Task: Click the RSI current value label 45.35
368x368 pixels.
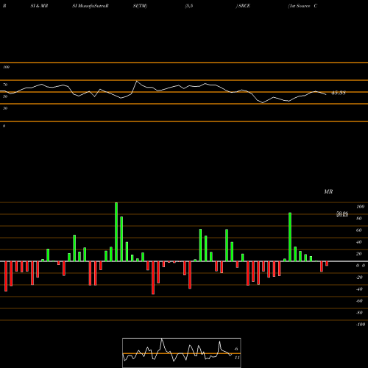Action: (x=339, y=93)
